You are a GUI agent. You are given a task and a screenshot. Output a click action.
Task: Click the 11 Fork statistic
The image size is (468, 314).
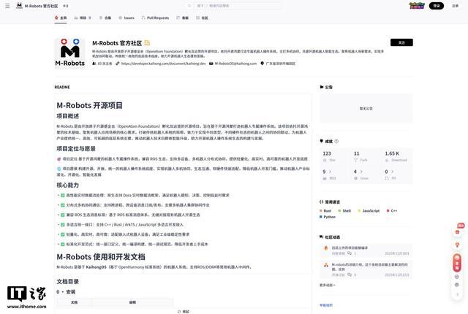coord(361,156)
